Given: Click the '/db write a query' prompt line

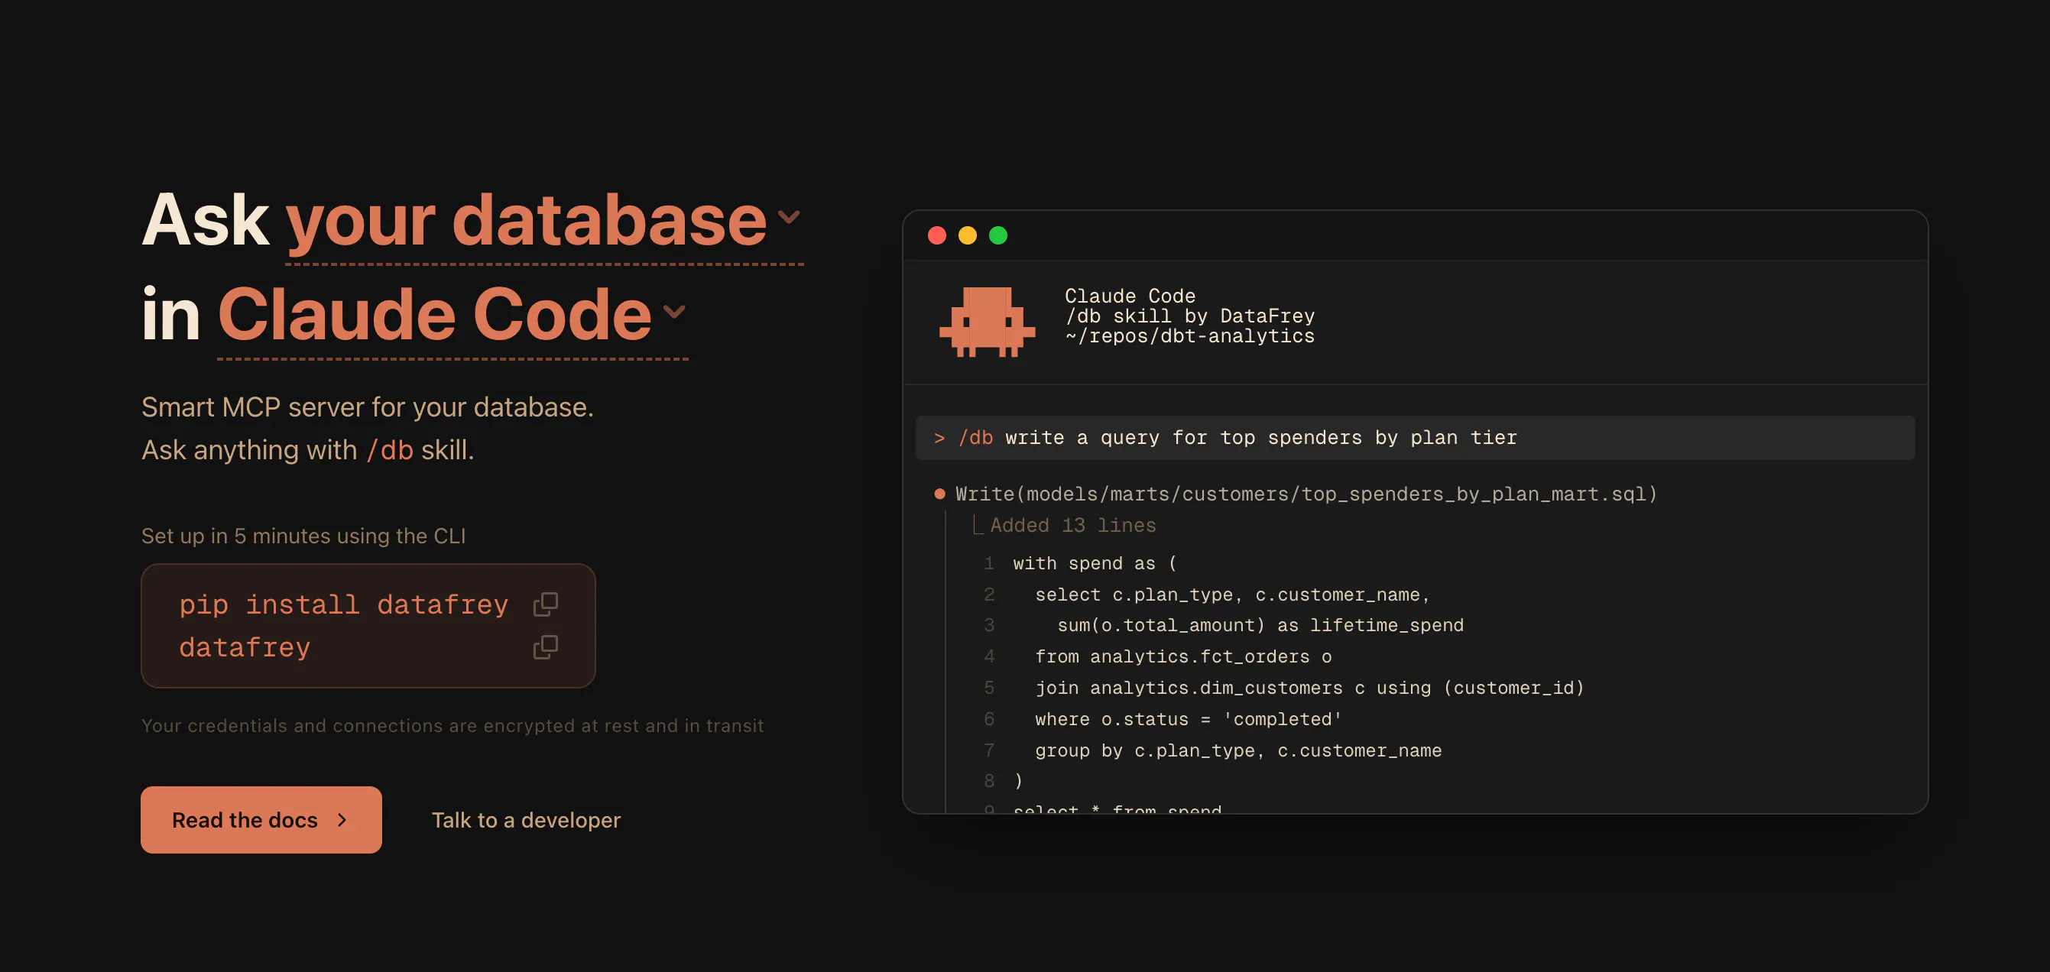Looking at the screenshot, I should [x=1414, y=438].
